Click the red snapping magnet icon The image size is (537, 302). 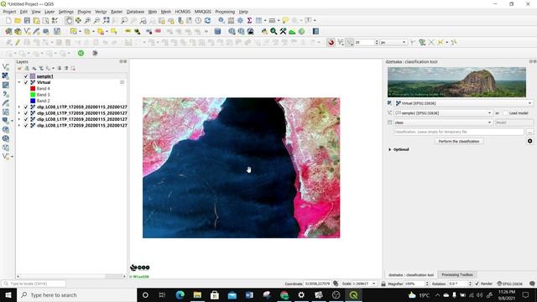pyautogui.click(x=331, y=43)
